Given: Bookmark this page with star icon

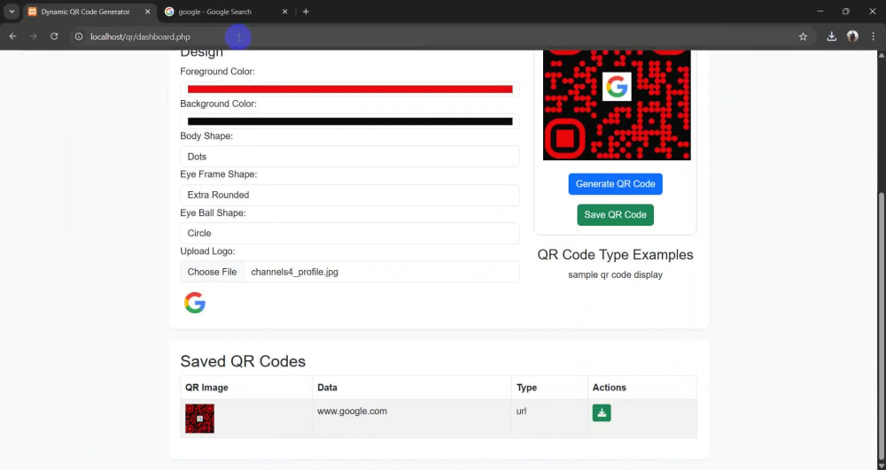Looking at the screenshot, I should 803,36.
